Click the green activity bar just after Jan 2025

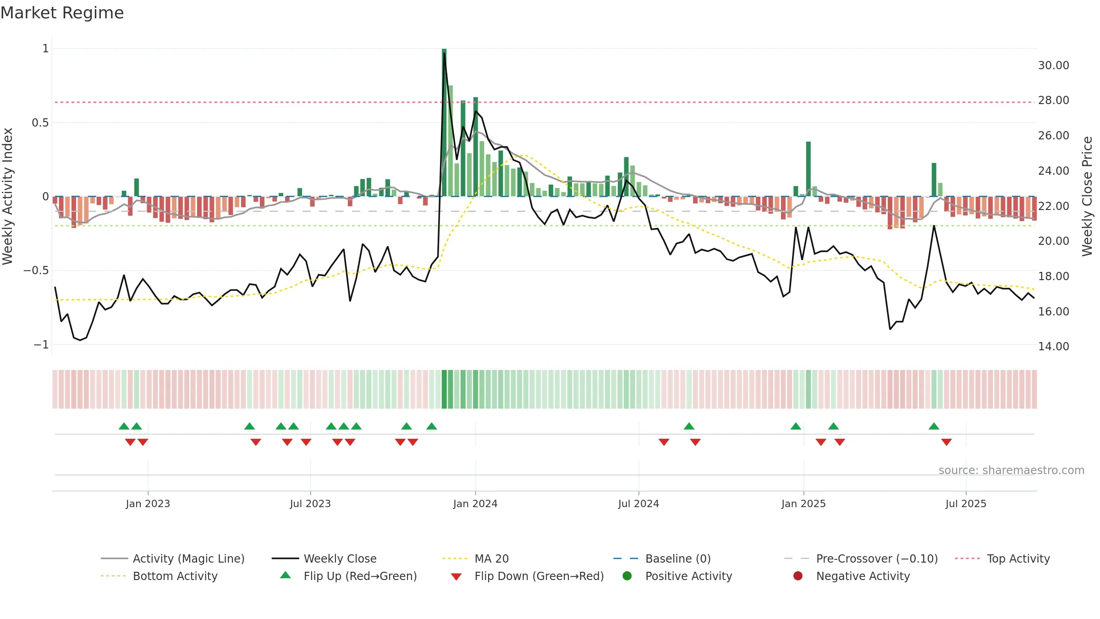coord(808,169)
